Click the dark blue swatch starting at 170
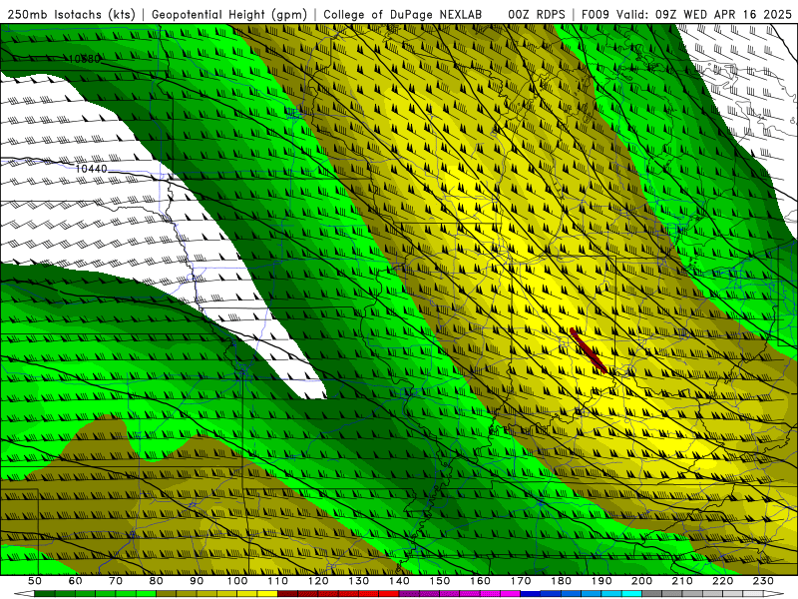 [531, 594]
